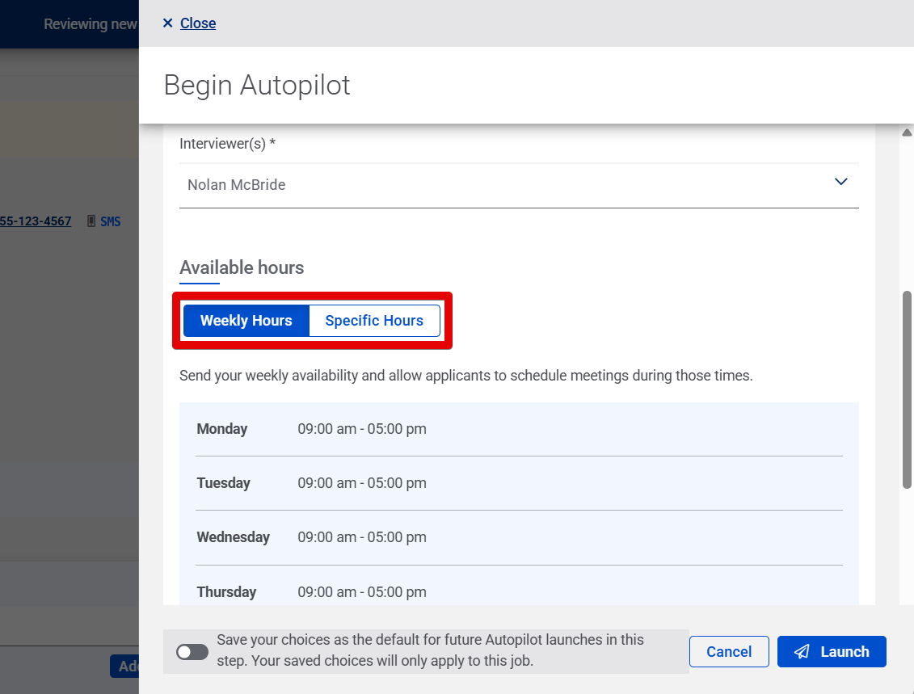Select the Weekly Hours tab

[246, 321]
